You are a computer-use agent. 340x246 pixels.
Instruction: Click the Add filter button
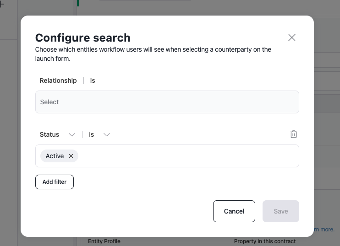point(55,182)
